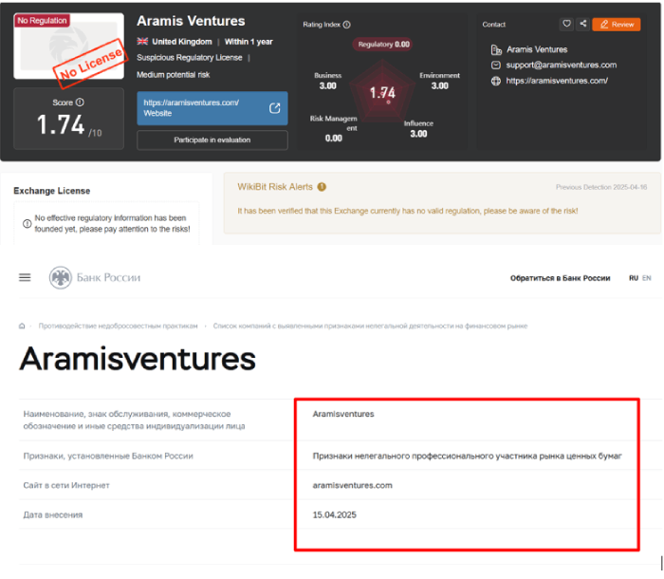Click the Rating Index info icon

coord(347,25)
